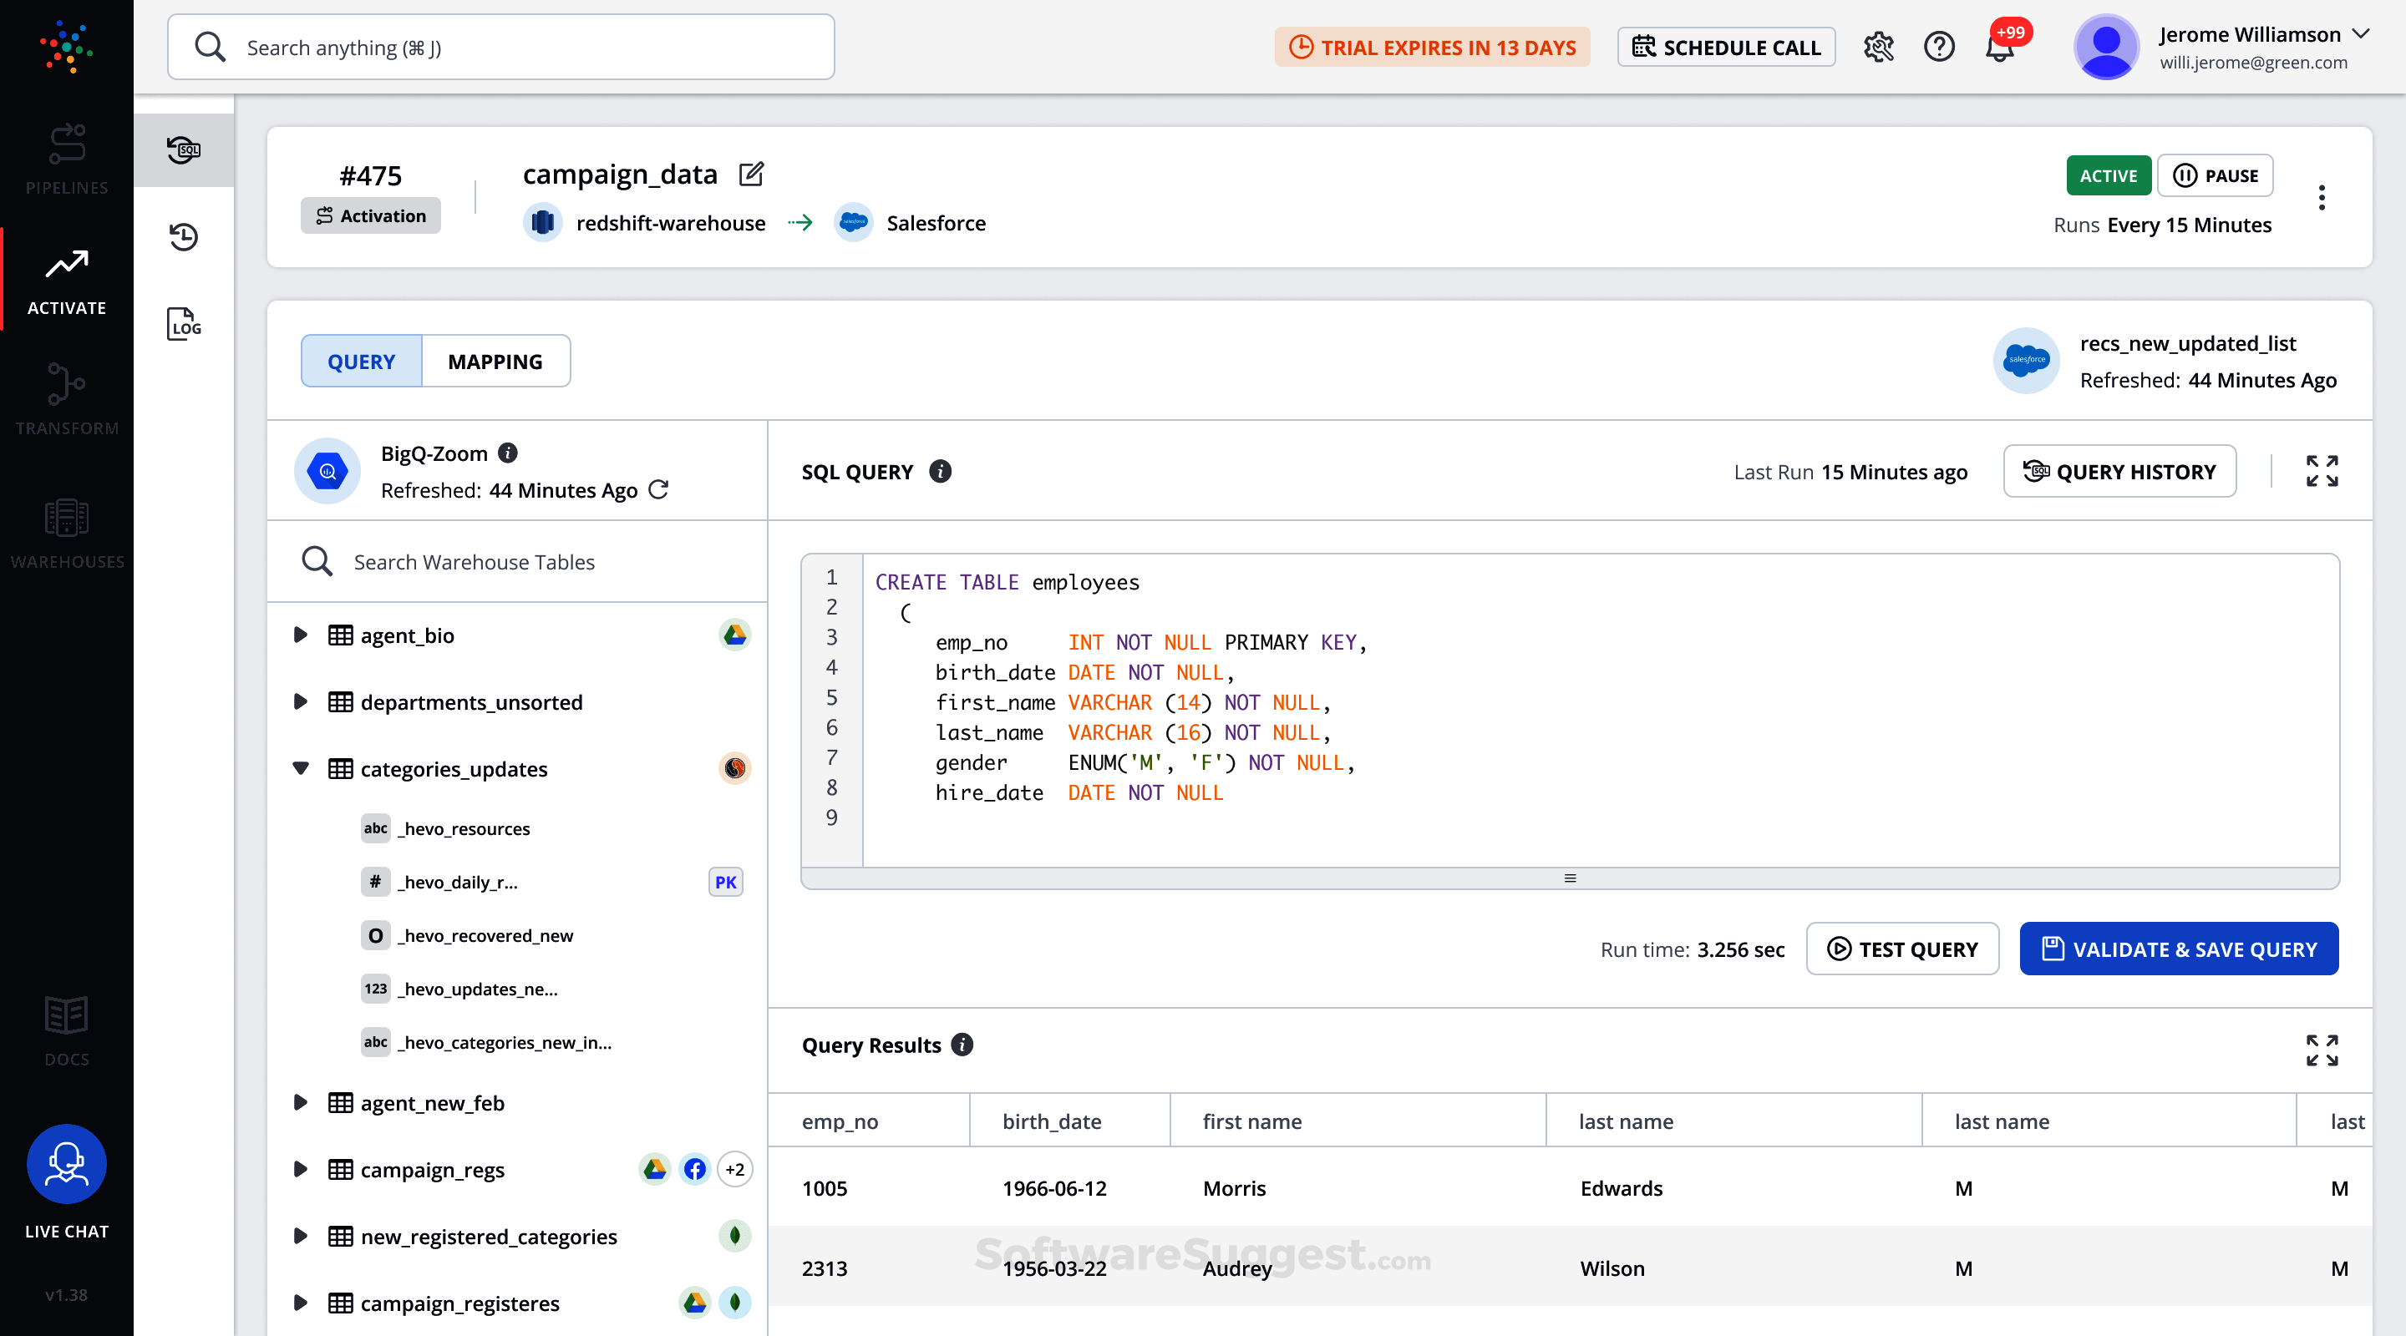Switch to the MAPPING tab
This screenshot has height=1336, width=2406.
[495, 361]
